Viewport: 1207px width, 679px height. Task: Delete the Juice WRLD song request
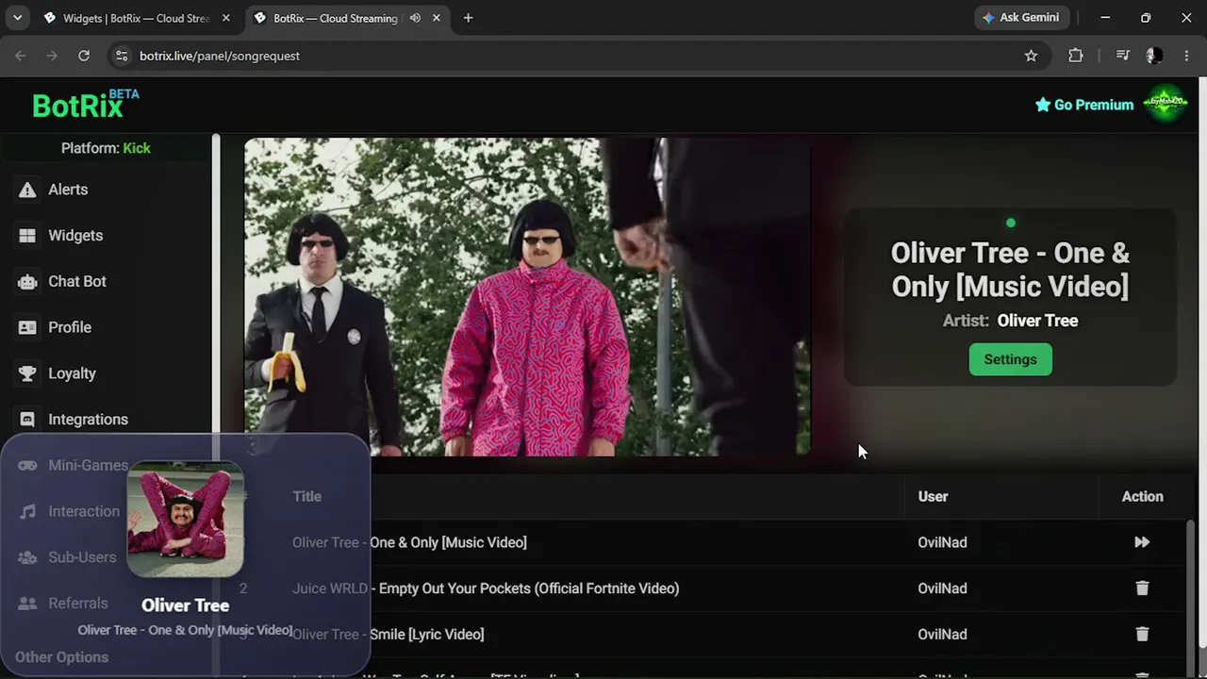(x=1142, y=588)
